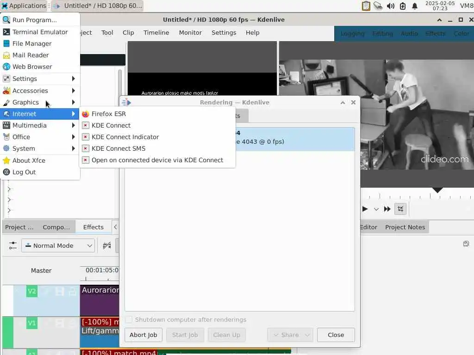Switch to Editing workspace layout
This screenshot has width=474, height=355.
[382, 33]
